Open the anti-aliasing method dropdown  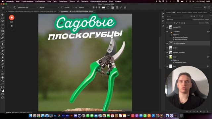tap(84, 8)
